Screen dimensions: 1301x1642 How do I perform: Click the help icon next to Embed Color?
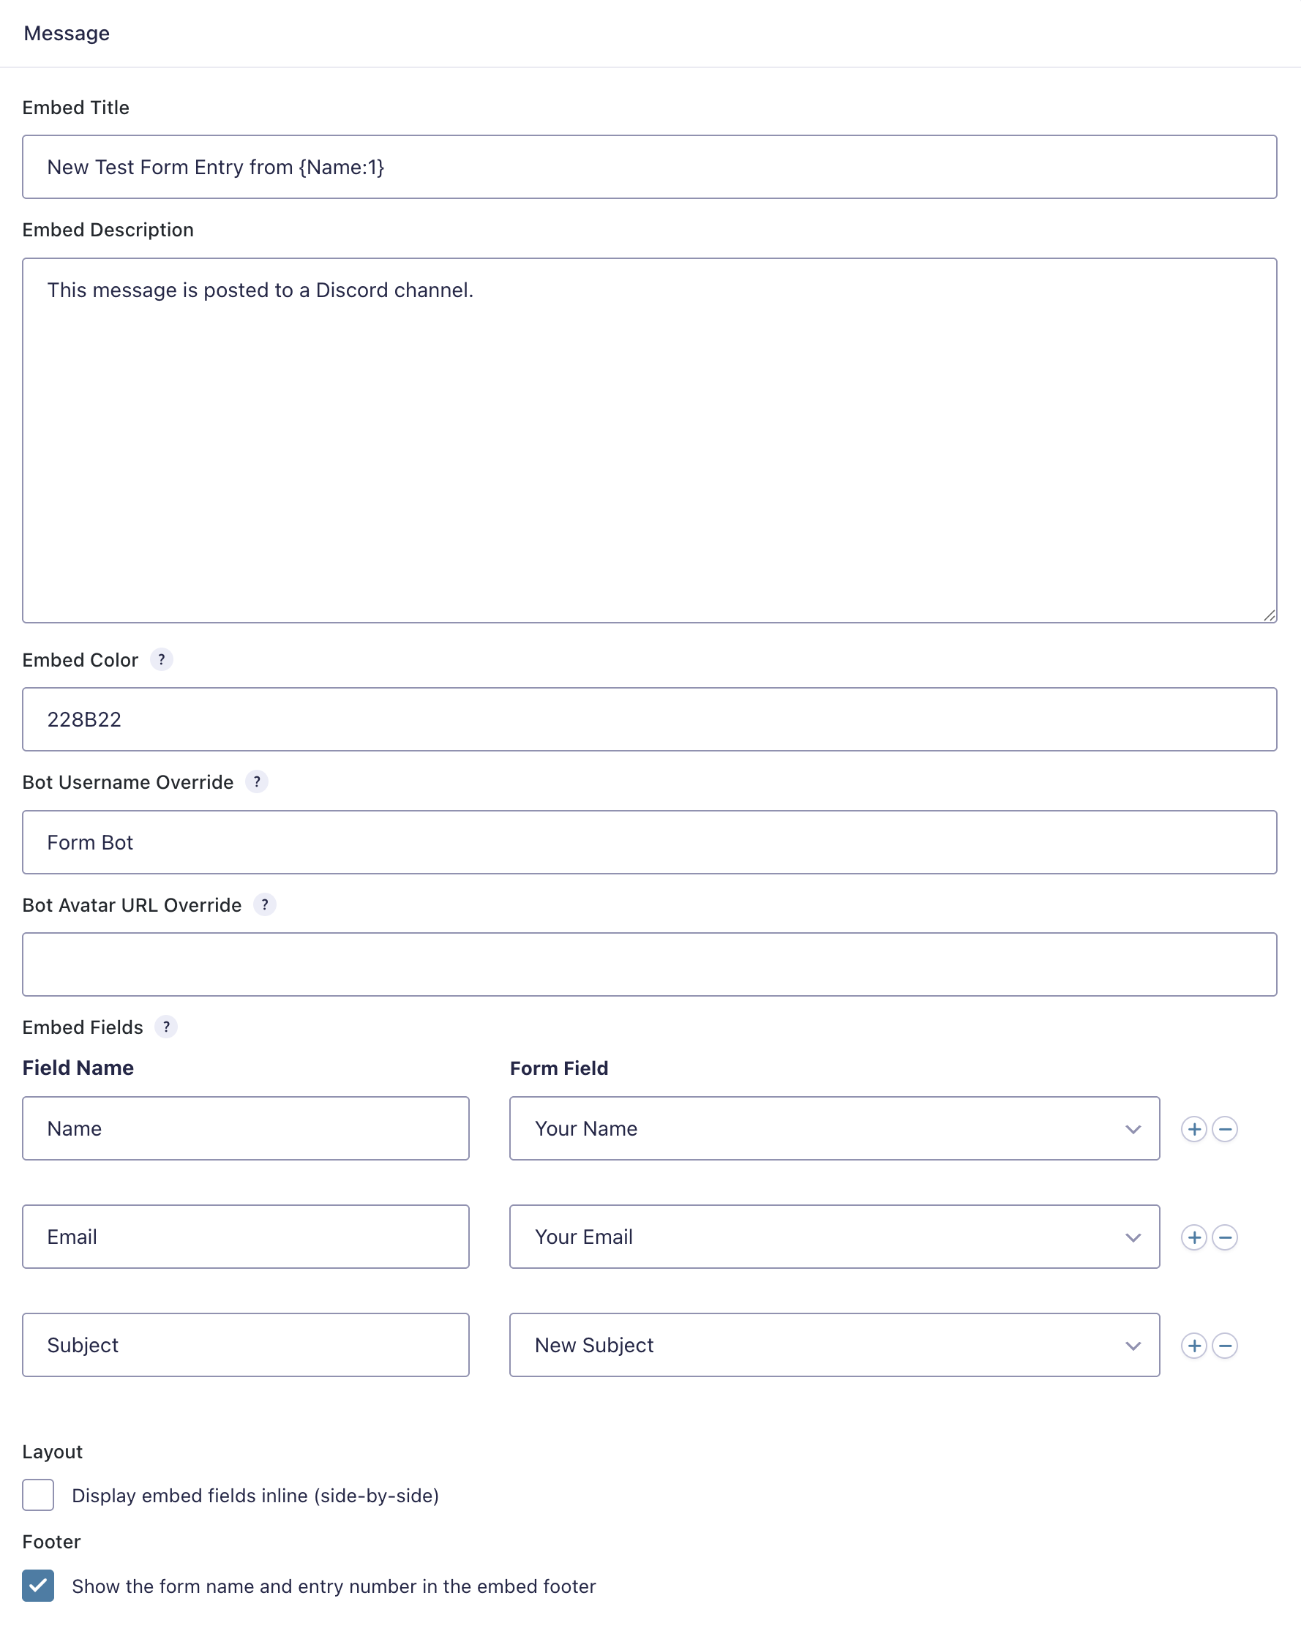point(162,659)
